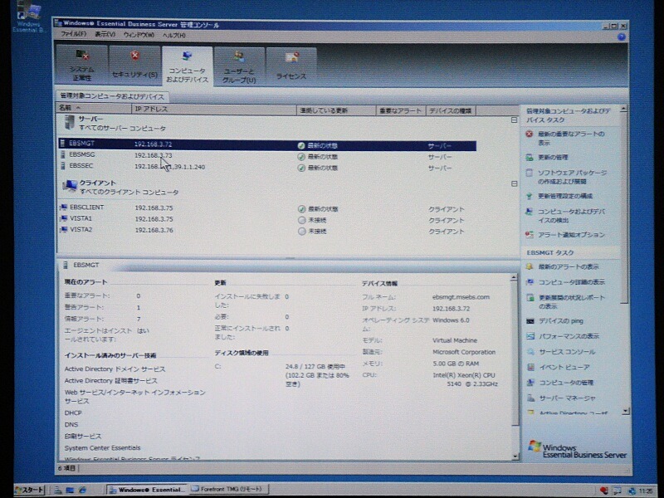Click the サーバー group icon in the list

click(69, 123)
